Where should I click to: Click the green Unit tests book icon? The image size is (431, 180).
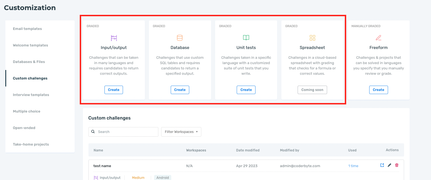tap(246, 38)
